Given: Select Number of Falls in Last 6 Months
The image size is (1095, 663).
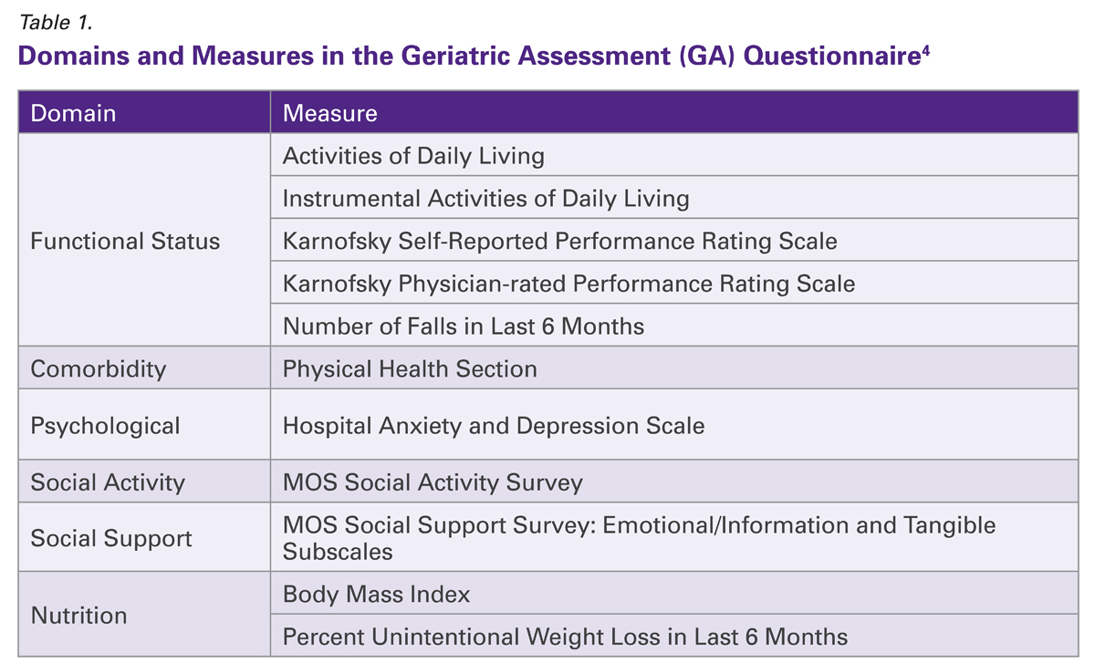Looking at the screenshot, I should [463, 326].
